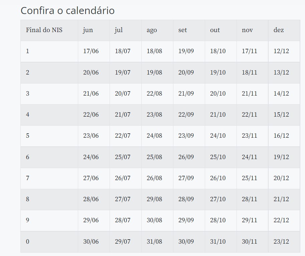Select the 17/06 date cell
This screenshot has height=256, width=305.
pos(91,51)
